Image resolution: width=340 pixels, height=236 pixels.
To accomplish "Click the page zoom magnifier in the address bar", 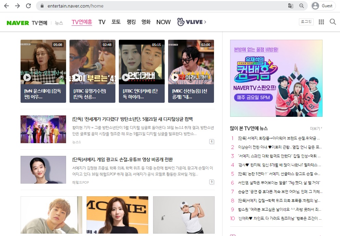I will pyautogui.click(x=302, y=6).
